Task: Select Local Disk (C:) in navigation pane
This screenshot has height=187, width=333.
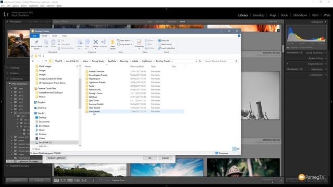Action: point(45,142)
